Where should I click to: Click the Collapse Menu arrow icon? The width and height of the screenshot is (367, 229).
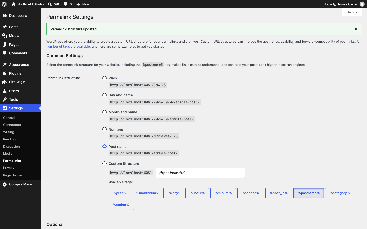(x=5, y=184)
